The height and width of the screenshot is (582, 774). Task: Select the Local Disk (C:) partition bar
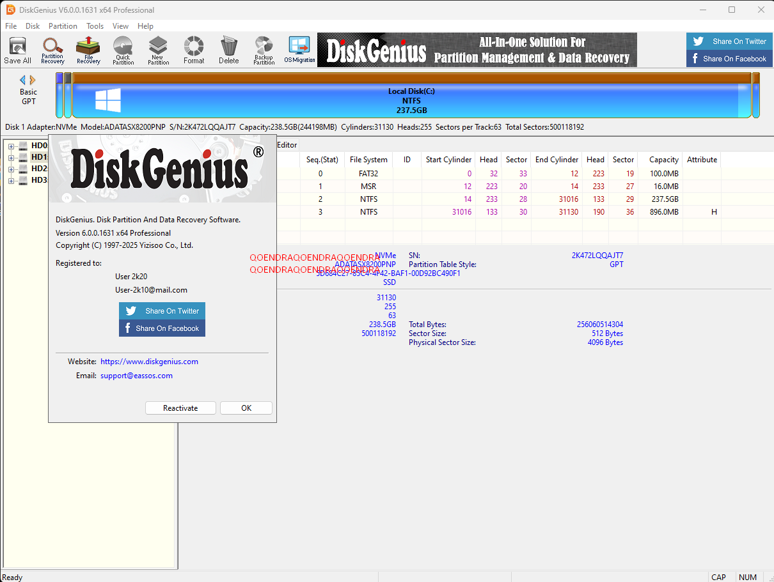411,101
